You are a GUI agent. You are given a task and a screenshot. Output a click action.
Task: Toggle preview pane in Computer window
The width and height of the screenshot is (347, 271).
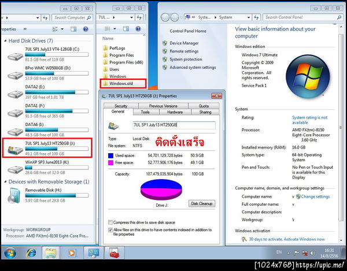73,29
